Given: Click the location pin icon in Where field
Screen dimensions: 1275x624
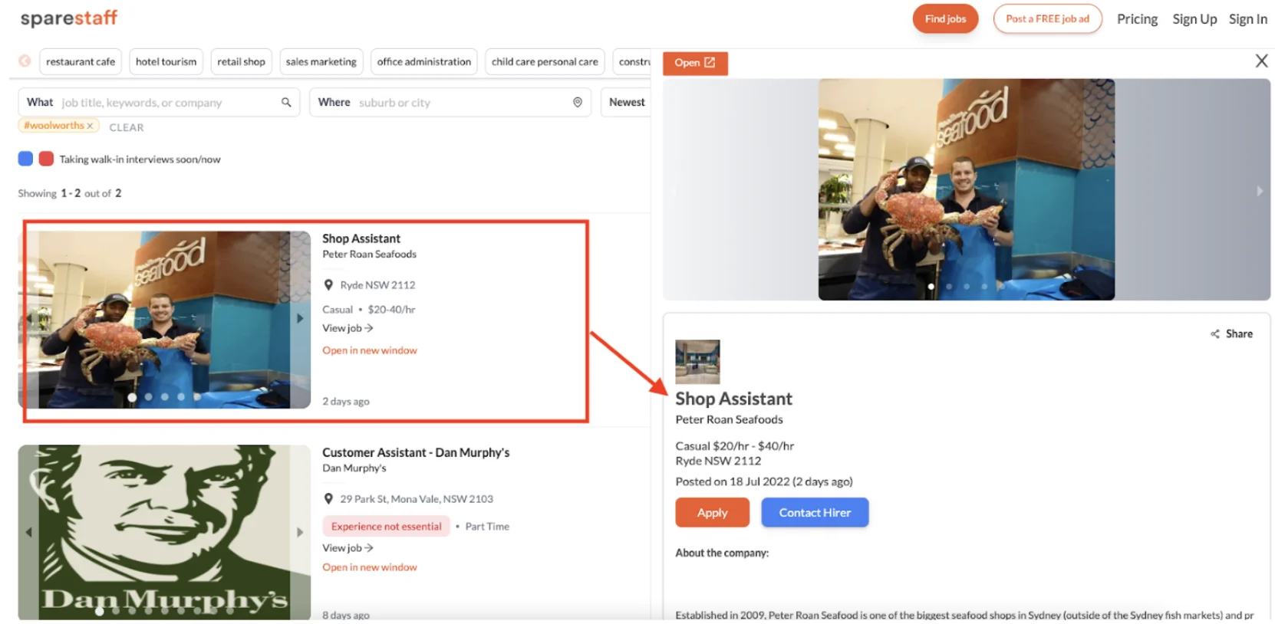Looking at the screenshot, I should click(x=578, y=102).
